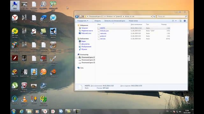Click the Yandex browser taskbar button

(x=45, y=111)
